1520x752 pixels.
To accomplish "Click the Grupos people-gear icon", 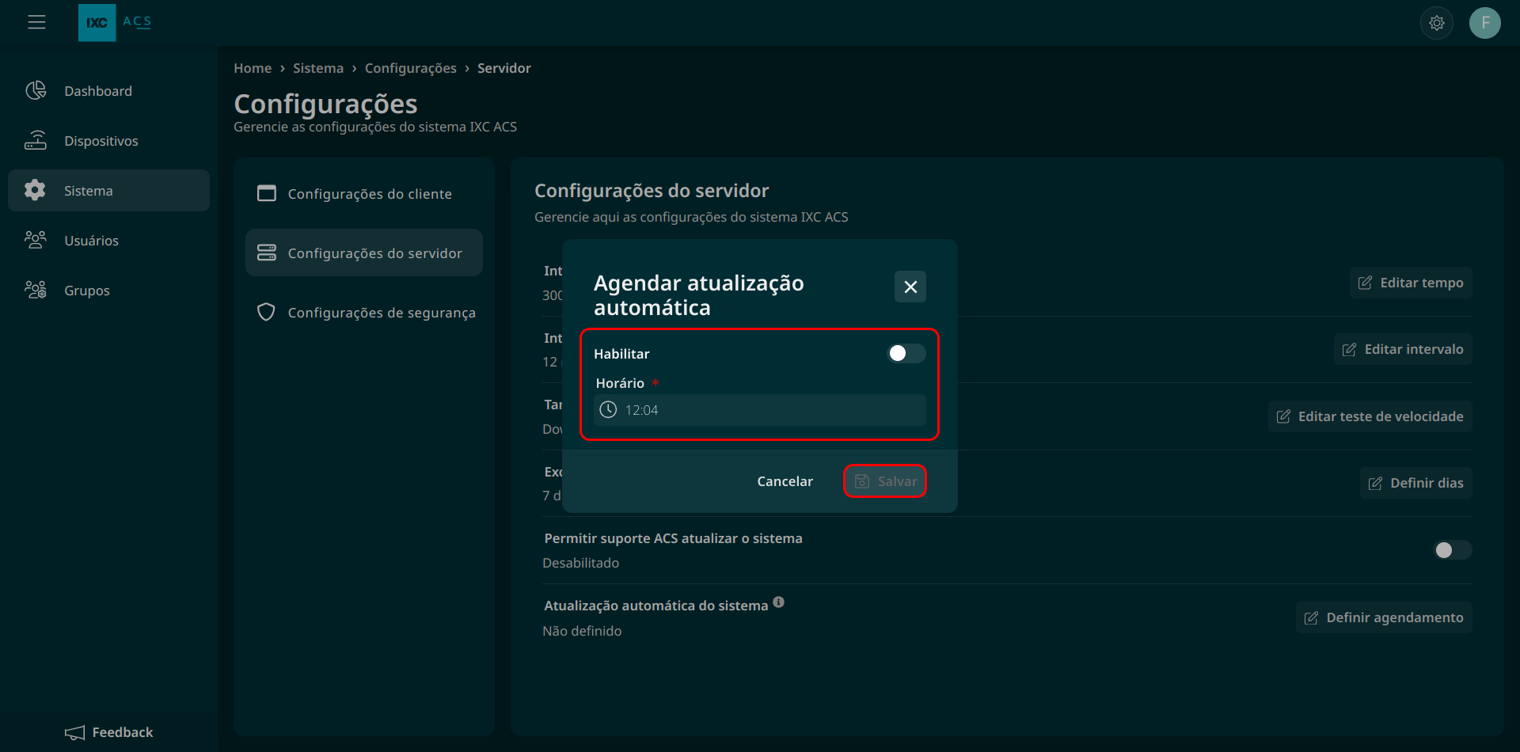I will coord(36,290).
